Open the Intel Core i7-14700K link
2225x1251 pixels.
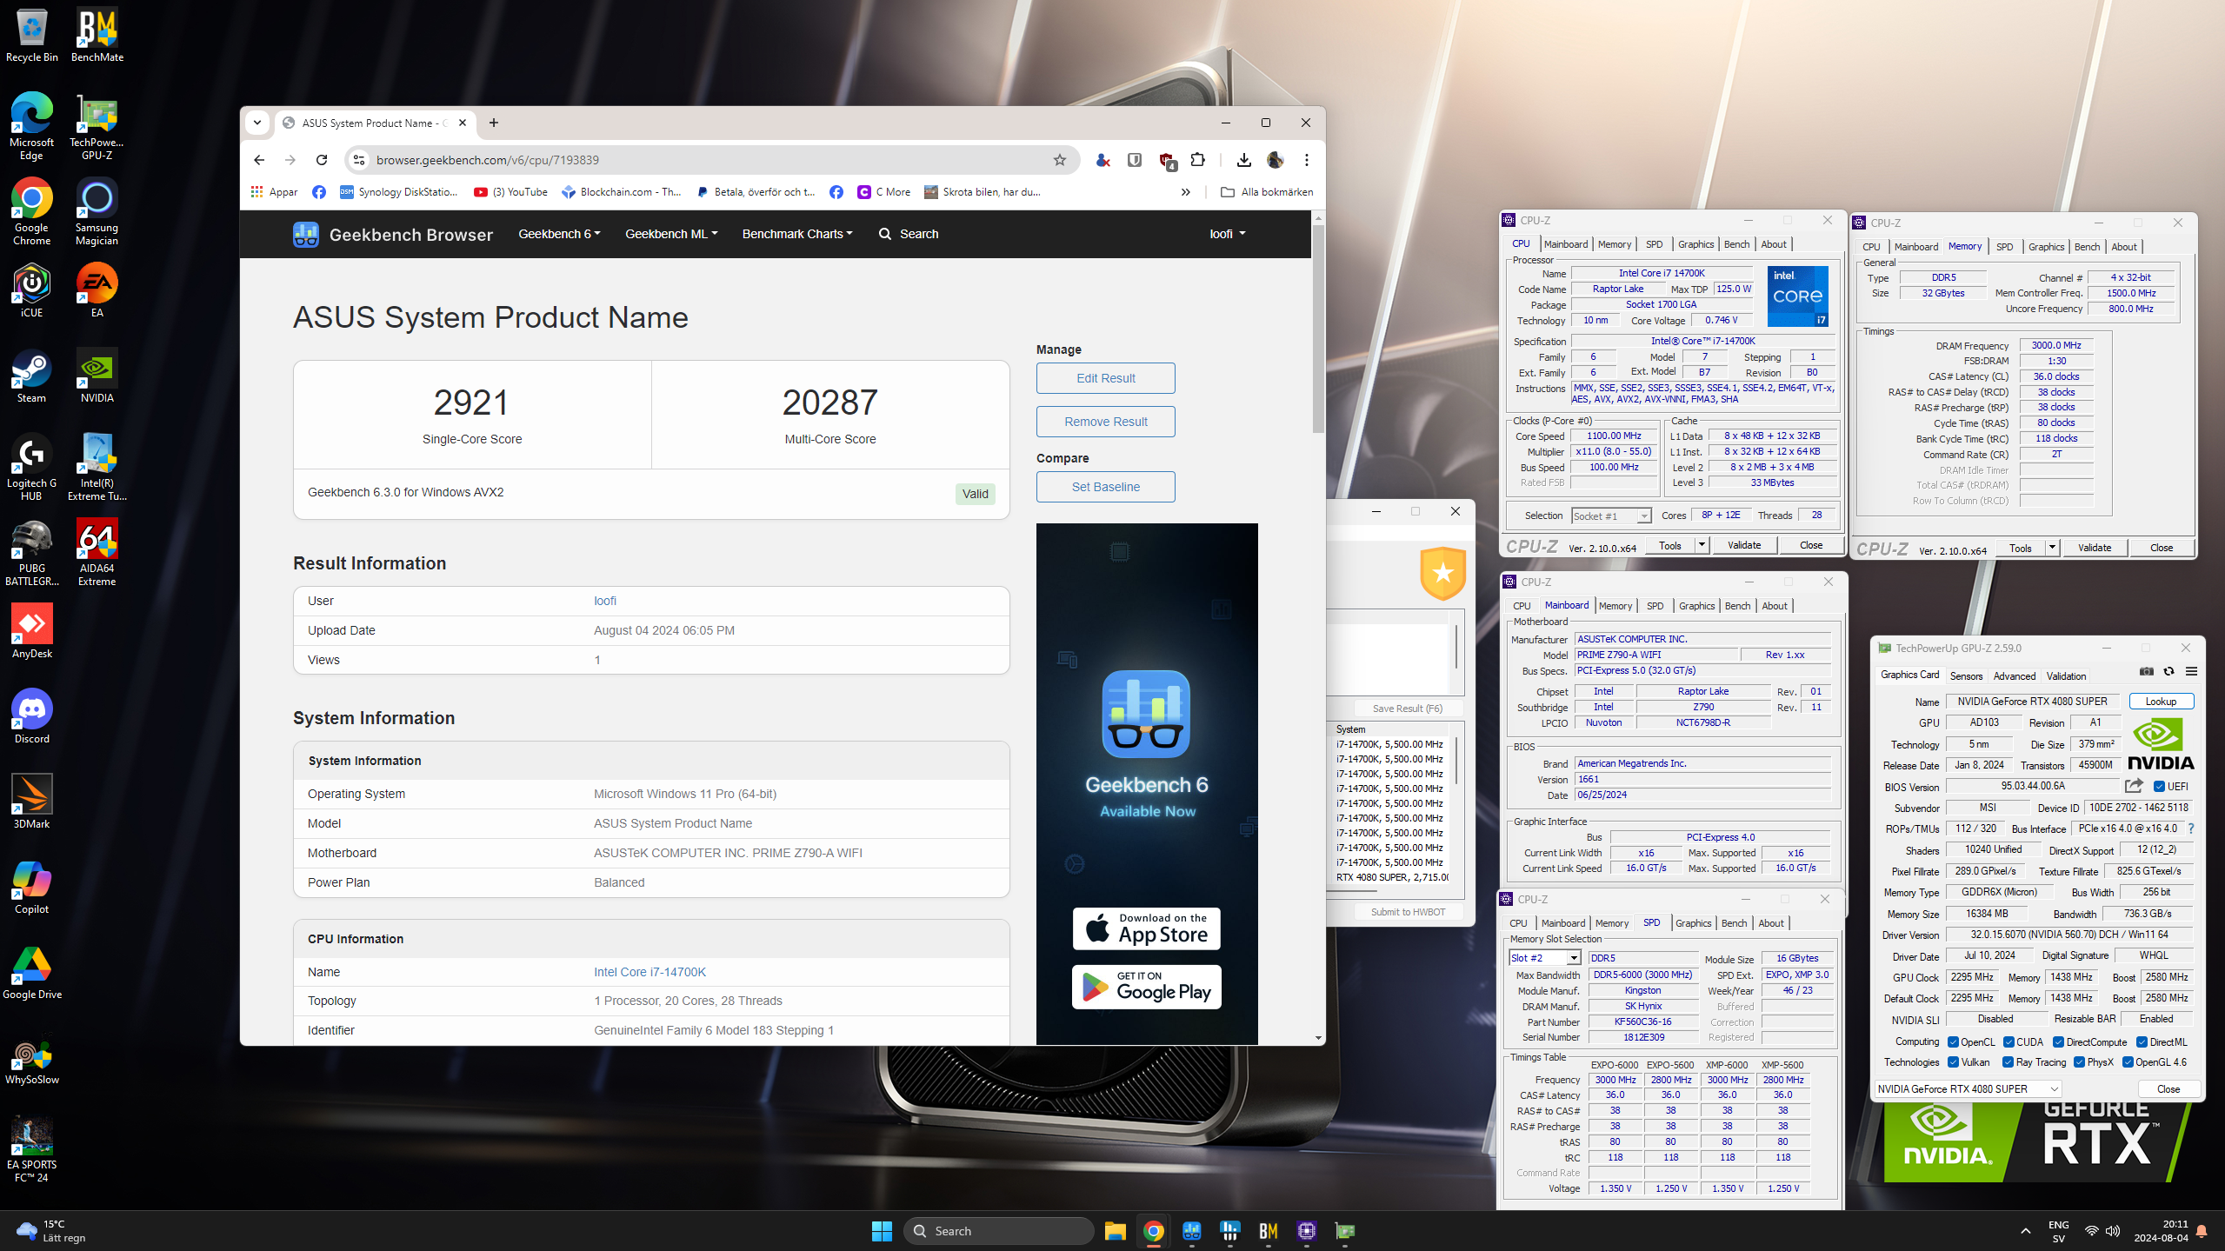point(650,972)
